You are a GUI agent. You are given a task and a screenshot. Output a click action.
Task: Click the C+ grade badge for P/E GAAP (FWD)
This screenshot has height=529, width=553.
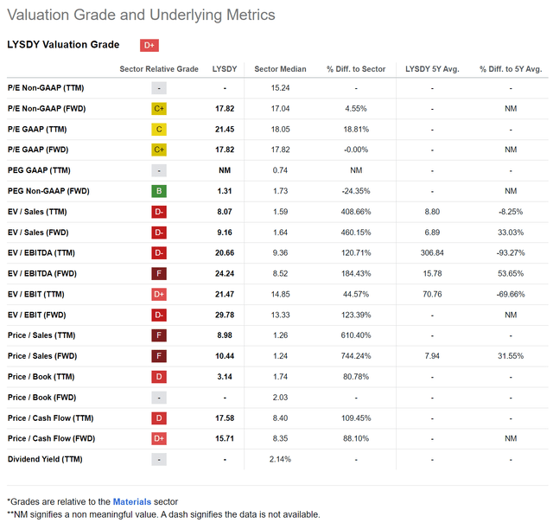tap(159, 150)
